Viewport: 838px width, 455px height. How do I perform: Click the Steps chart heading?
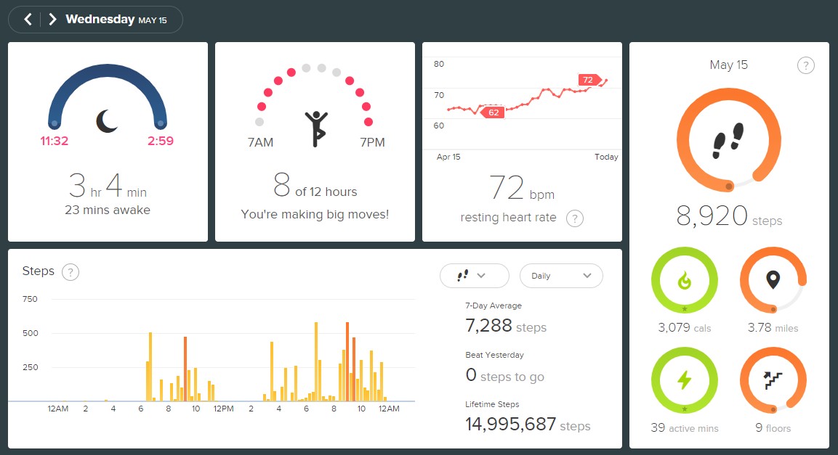click(38, 271)
